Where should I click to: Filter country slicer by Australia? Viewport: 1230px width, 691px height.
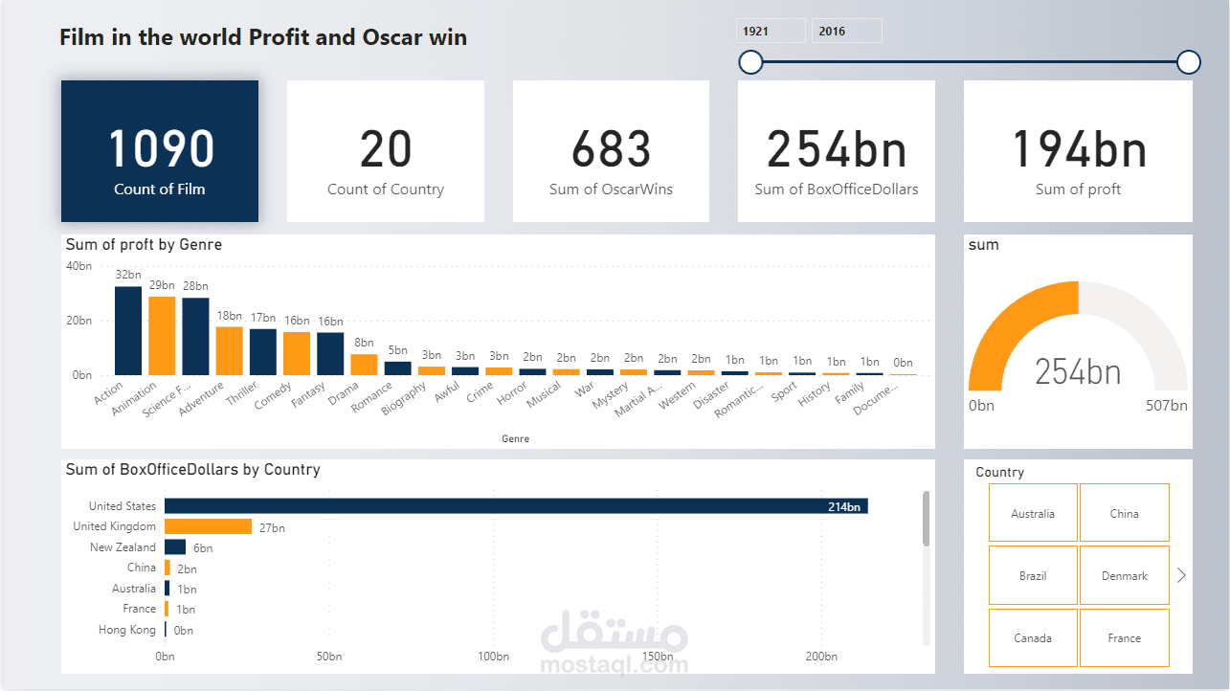(x=1033, y=513)
